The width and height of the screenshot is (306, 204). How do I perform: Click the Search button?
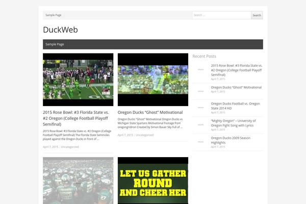click(257, 15)
